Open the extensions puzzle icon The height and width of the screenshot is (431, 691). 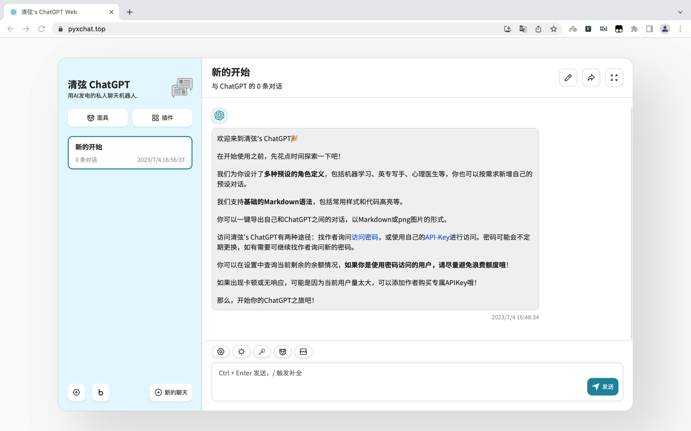click(634, 29)
